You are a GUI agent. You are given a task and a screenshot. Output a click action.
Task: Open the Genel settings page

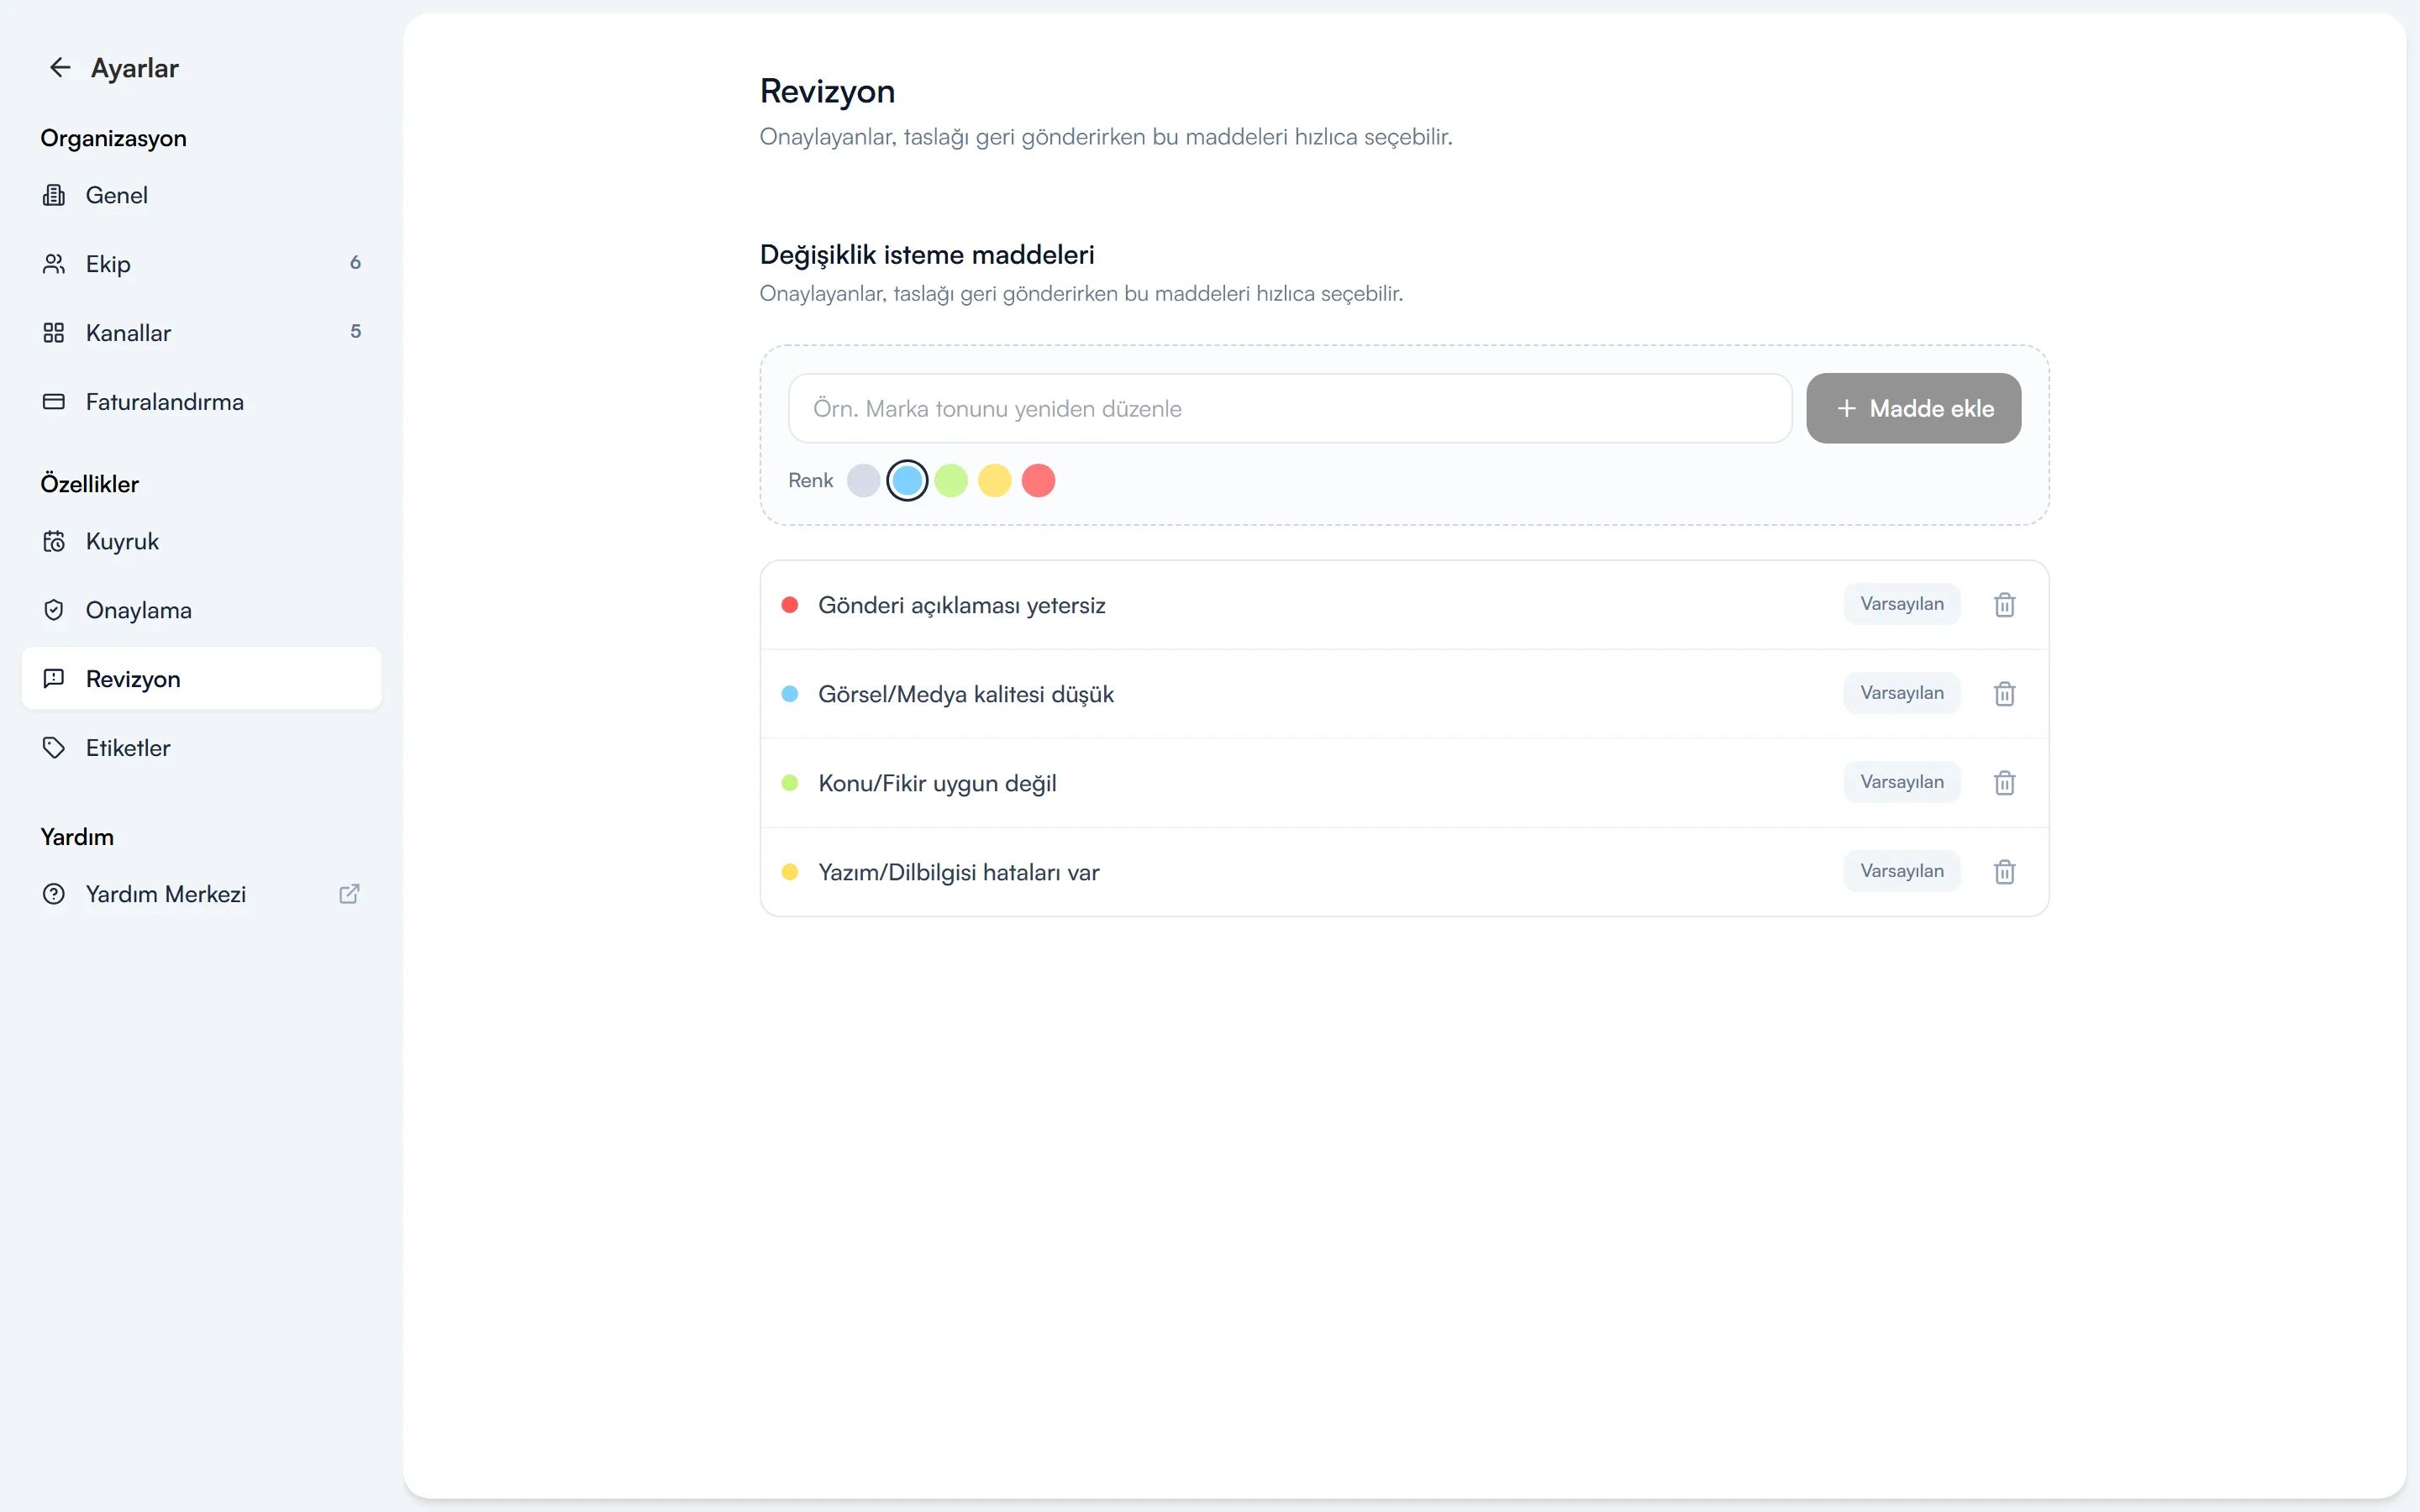coord(201,195)
